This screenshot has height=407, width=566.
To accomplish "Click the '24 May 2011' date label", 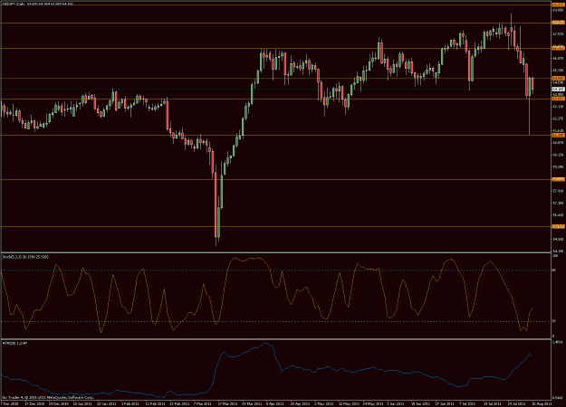I will point(373,403).
